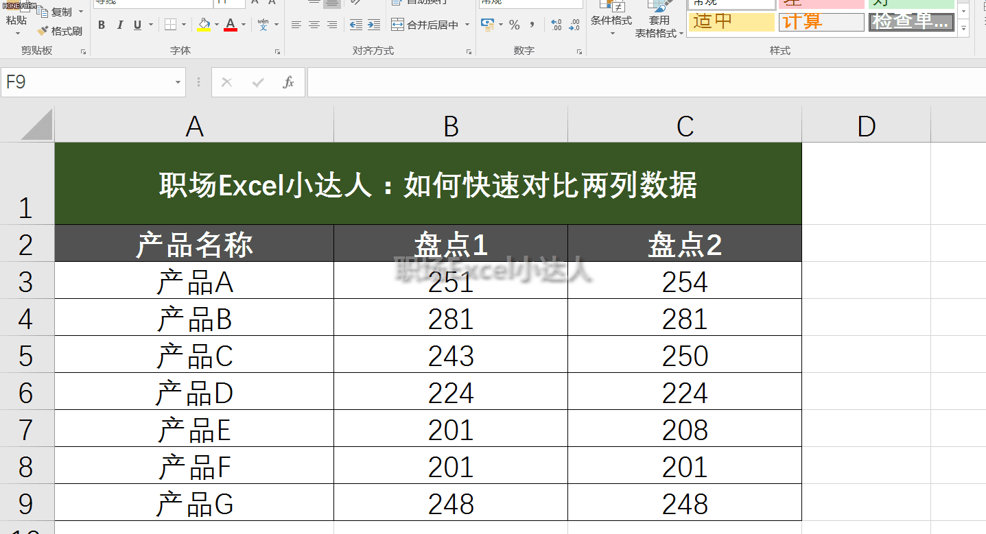Select cell with value 243
Image resolution: width=986 pixels, height=534 pixels.
(451, 354)
